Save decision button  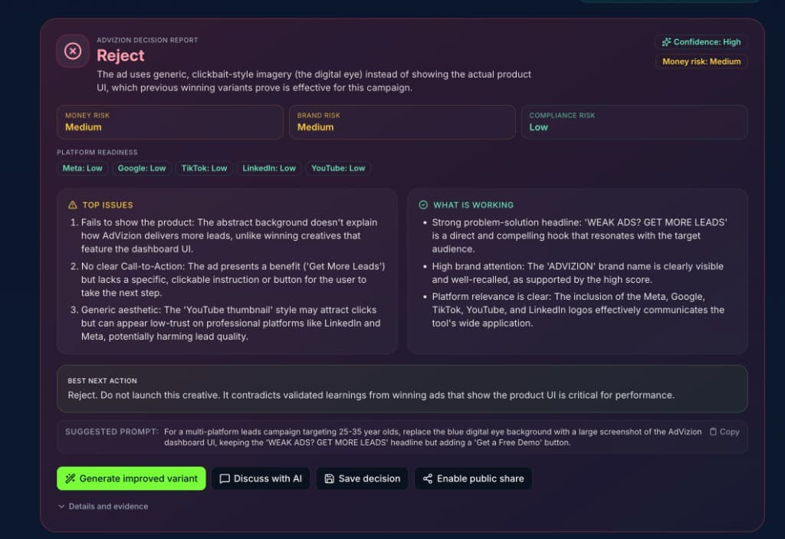(362, 478)
